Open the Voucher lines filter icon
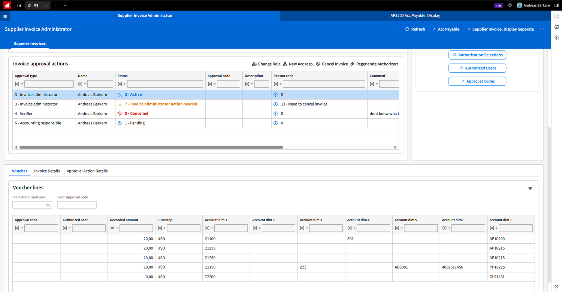The image size is (562, 292). point(530,188)
